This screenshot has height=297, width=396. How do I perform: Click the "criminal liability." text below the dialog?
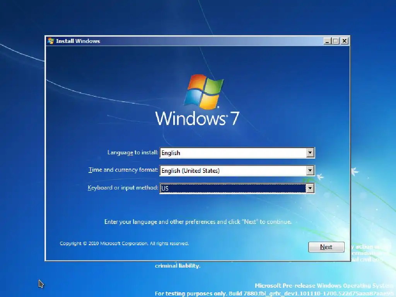pyautogui.click(x=178, y=266)
